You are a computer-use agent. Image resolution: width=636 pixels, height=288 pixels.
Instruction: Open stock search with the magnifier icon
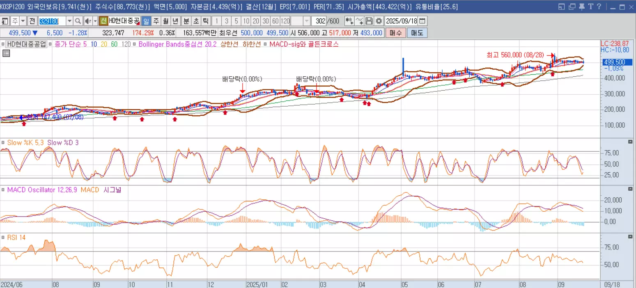click(x=78, y=21)
